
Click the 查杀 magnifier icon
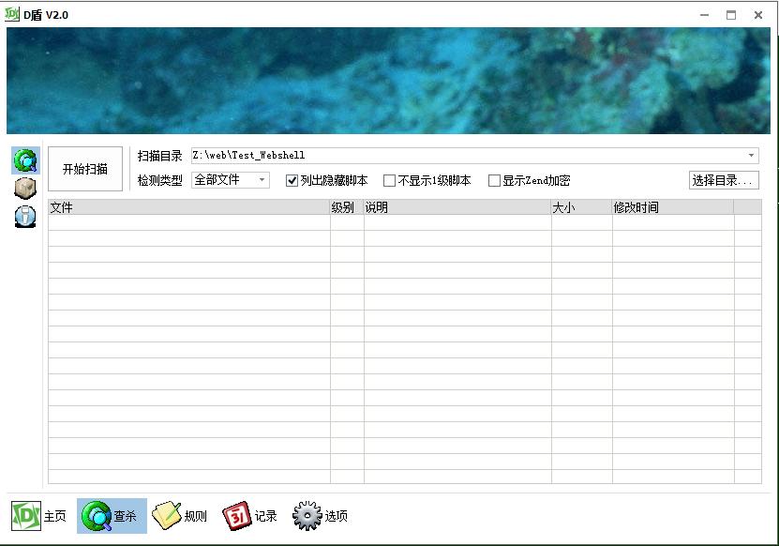(x=96, y=516)
